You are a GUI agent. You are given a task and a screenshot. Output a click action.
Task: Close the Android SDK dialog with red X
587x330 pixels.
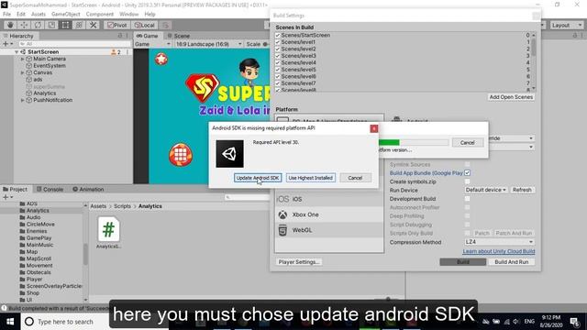(x=373, y=128)
